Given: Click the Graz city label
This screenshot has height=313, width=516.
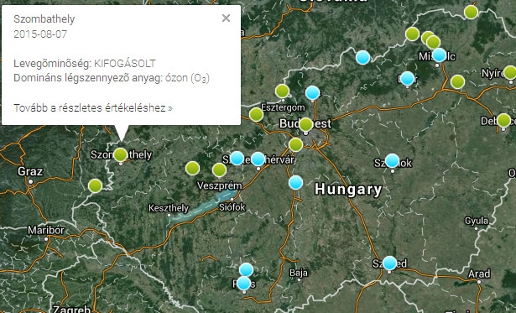Looking at the screenshot, I should point(30,171).
